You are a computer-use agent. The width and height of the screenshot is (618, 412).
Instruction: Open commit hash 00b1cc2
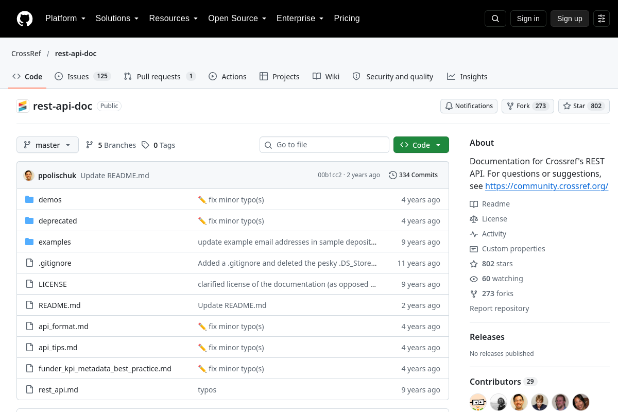point(330,175)
